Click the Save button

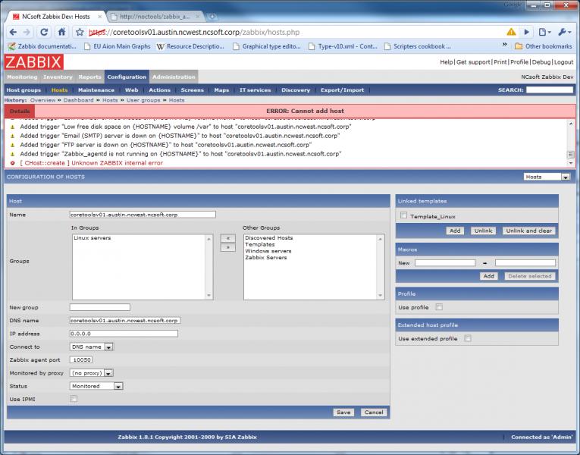click(343, 412)
